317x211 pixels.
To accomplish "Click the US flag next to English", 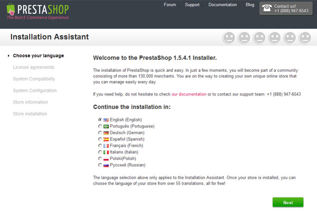I will pyautogui.click(x=106, y=120).
